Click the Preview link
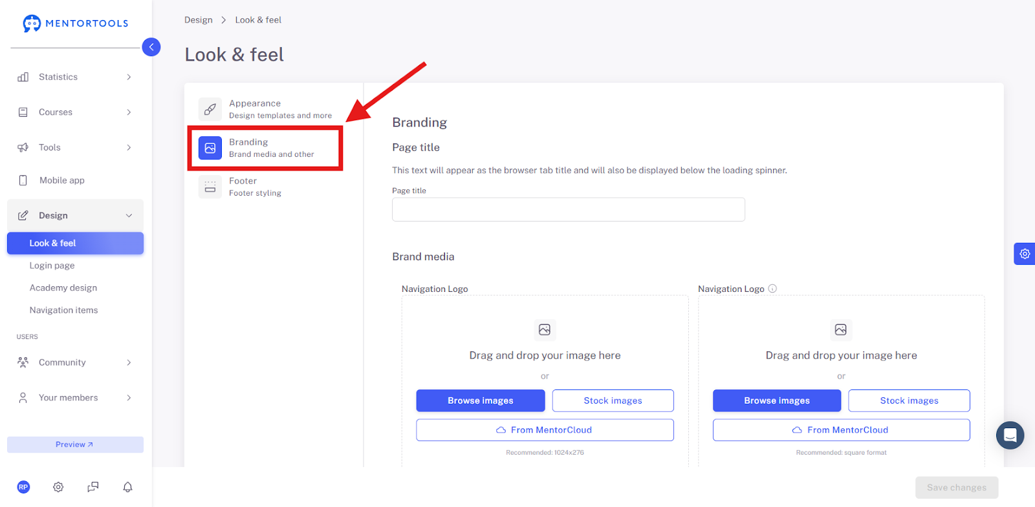This screenshot has height=507, width=1035. pyautogui.click(x=75, y=444)
